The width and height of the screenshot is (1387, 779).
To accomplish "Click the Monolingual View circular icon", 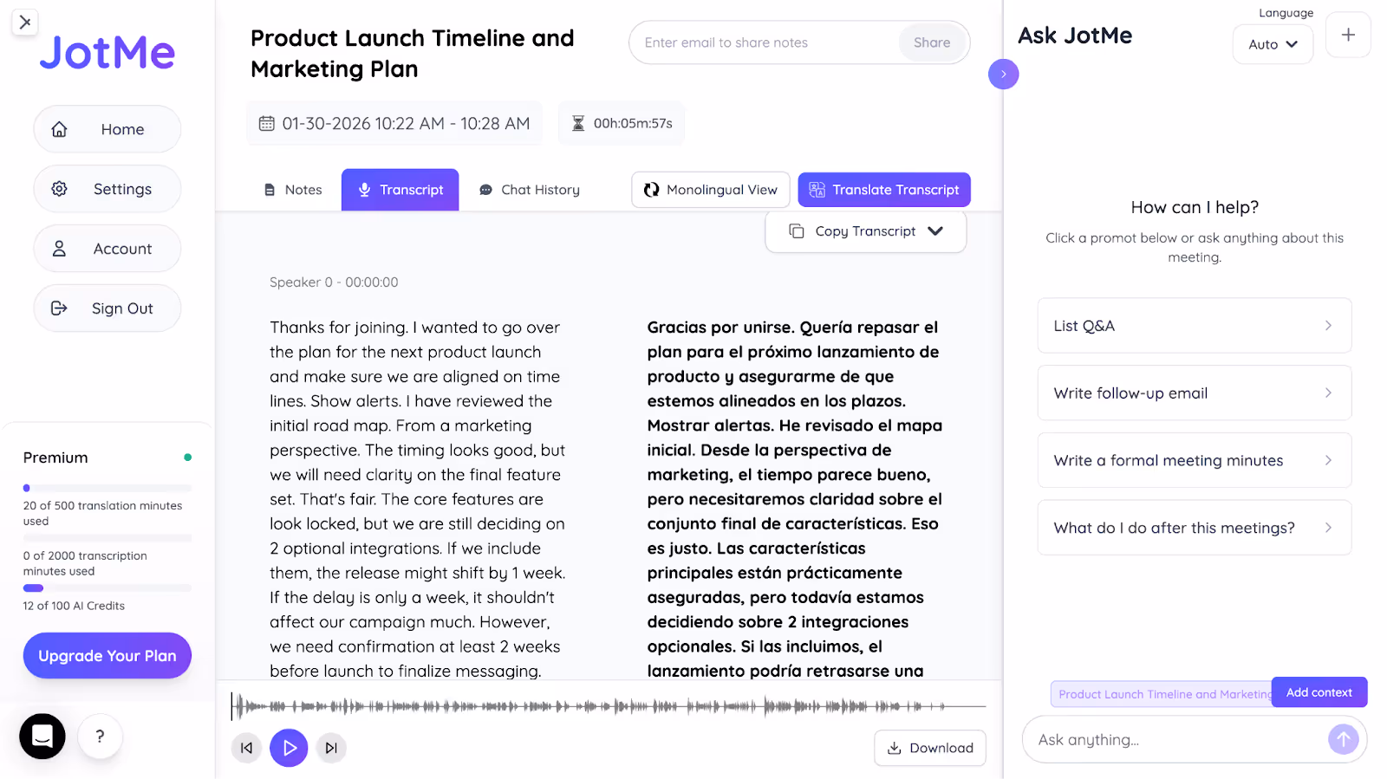I will 652,190.
